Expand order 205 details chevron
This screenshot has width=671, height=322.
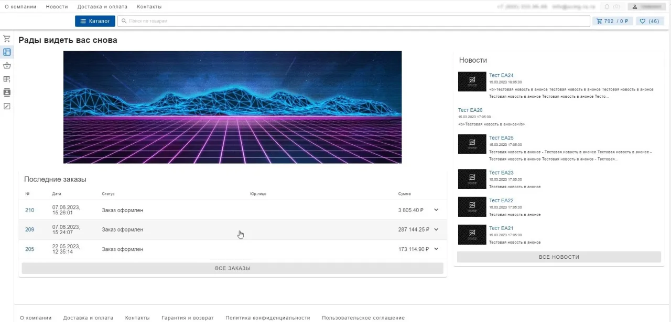[436, 249]
